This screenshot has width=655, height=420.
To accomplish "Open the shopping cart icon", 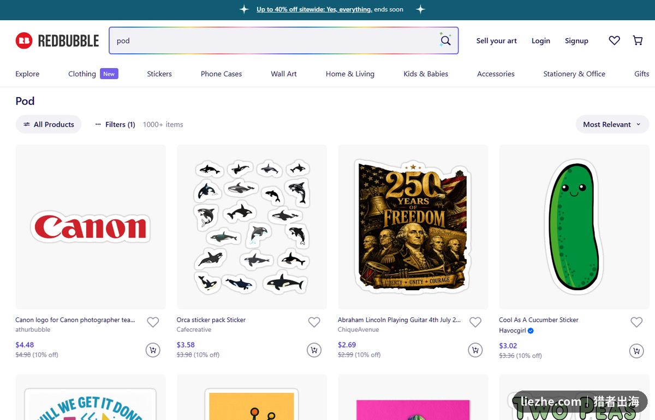I will pos(638,40).
